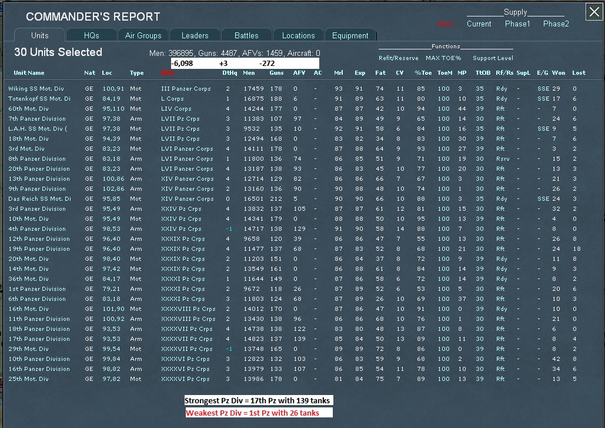Select 13th Panzer Division unit
Image resolution: width=605 pixels, height=428 pixels.
(39, 178)
